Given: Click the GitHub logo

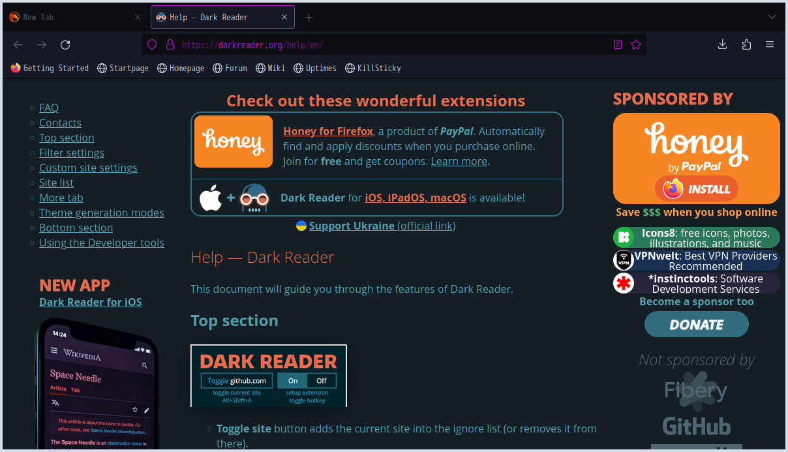Looking at the screenshot, I should (697, 426).
